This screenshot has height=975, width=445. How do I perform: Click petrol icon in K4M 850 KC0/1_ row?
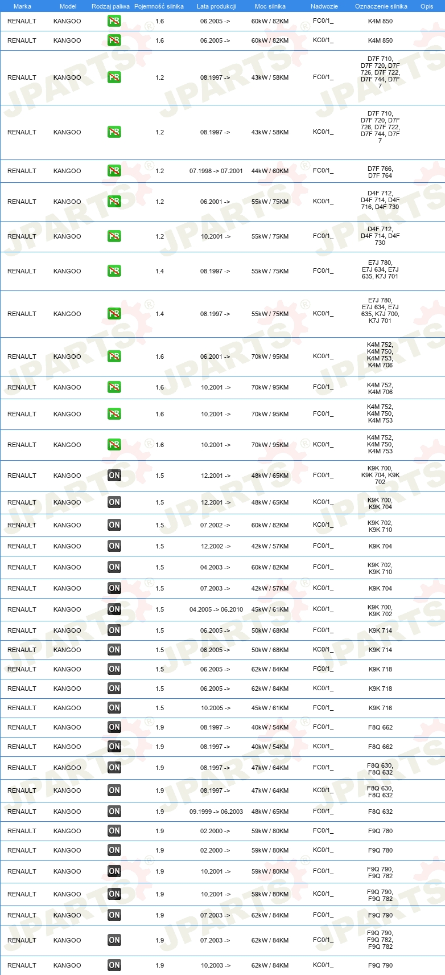pyautogui.click(x=114, y=40)
